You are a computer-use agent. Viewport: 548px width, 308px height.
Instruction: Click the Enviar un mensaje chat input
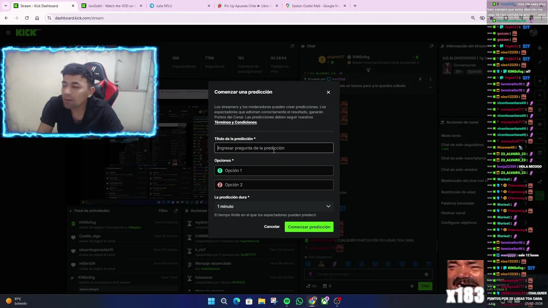pos(368,274)
